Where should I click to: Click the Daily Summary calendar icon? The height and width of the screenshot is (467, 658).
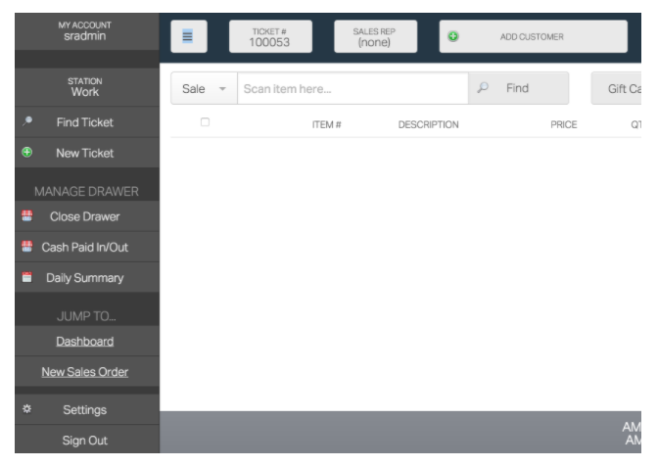(x=28, y=278)
